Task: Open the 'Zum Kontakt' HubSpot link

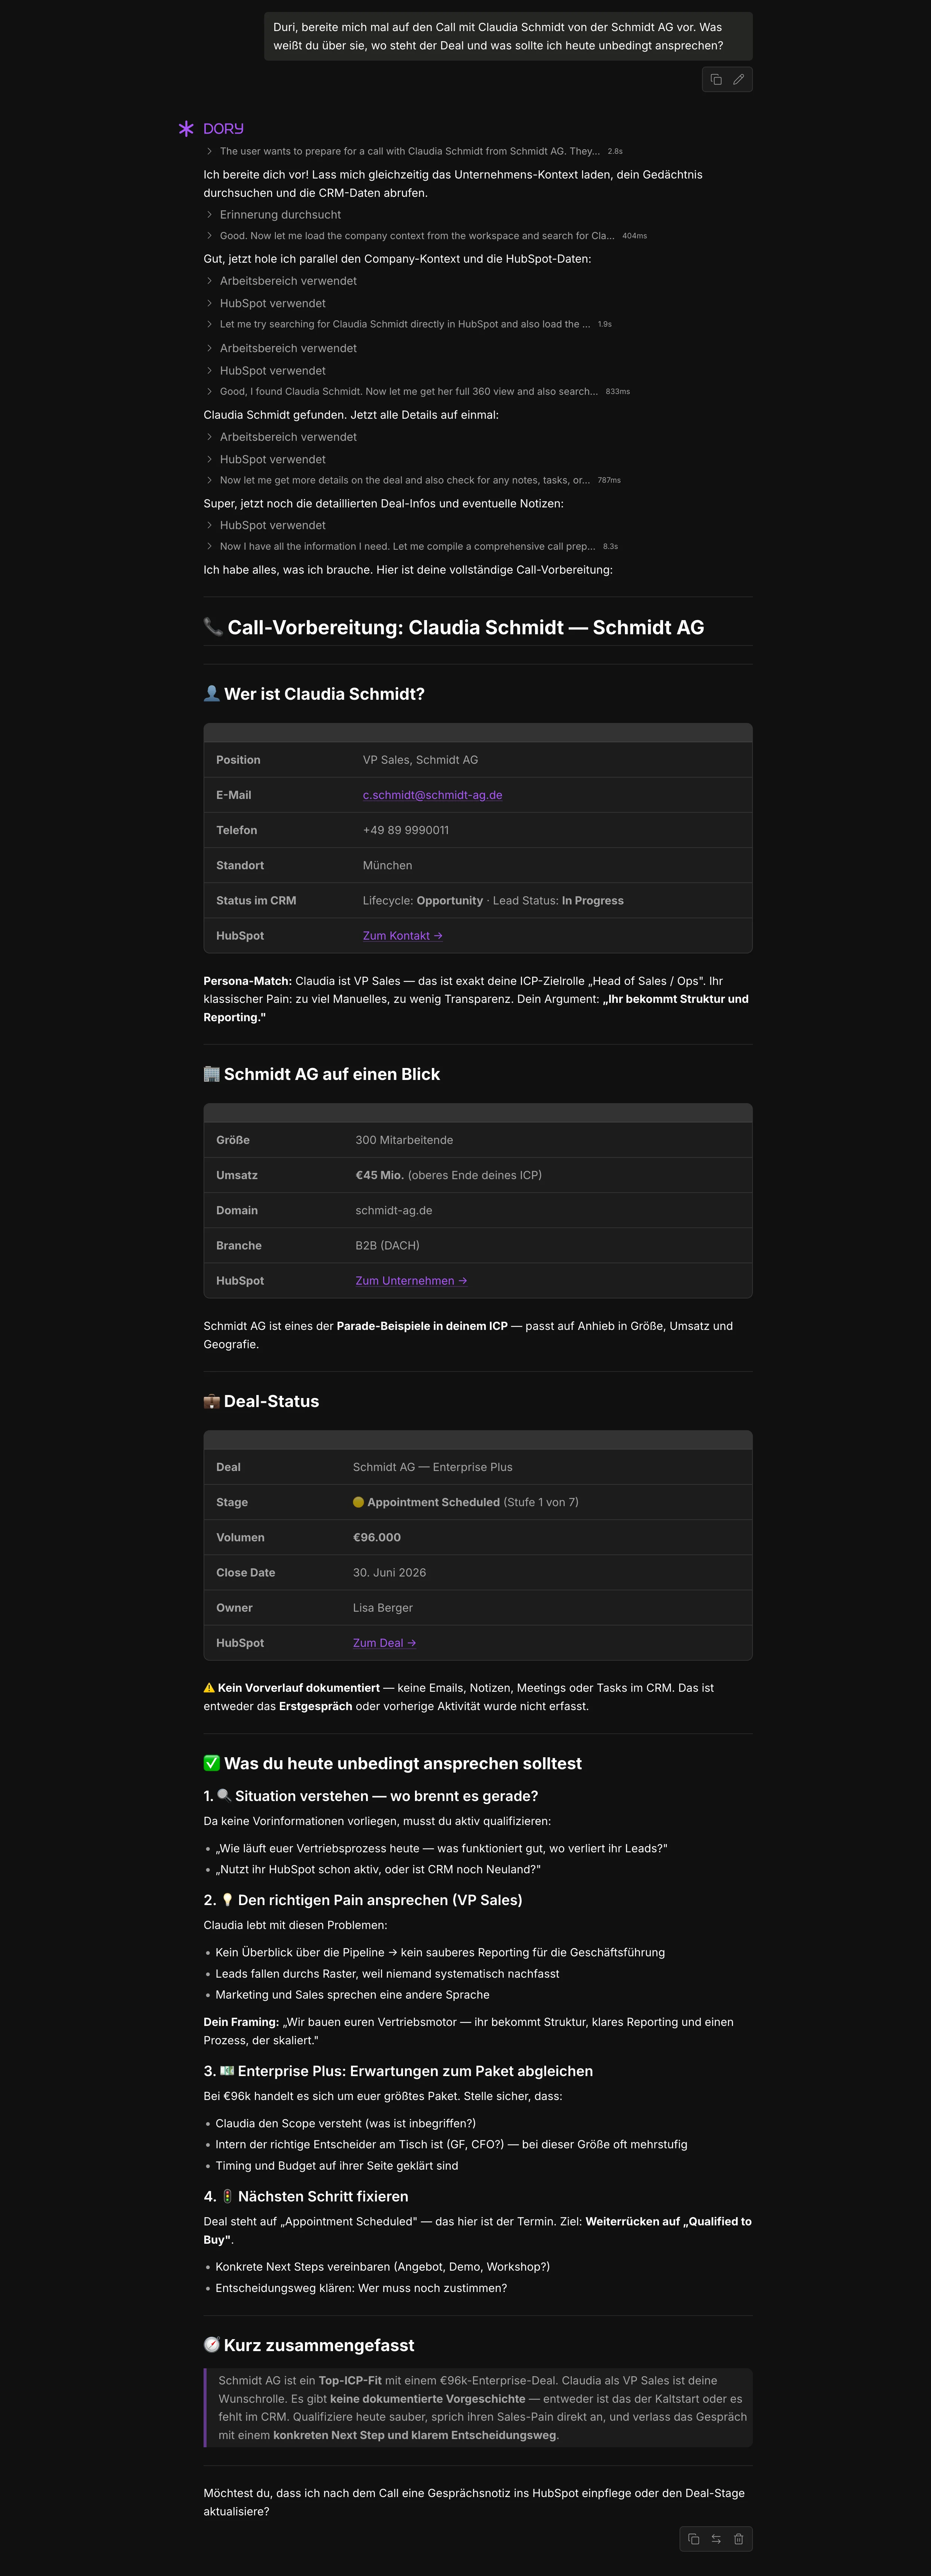Action: point(402,936)
